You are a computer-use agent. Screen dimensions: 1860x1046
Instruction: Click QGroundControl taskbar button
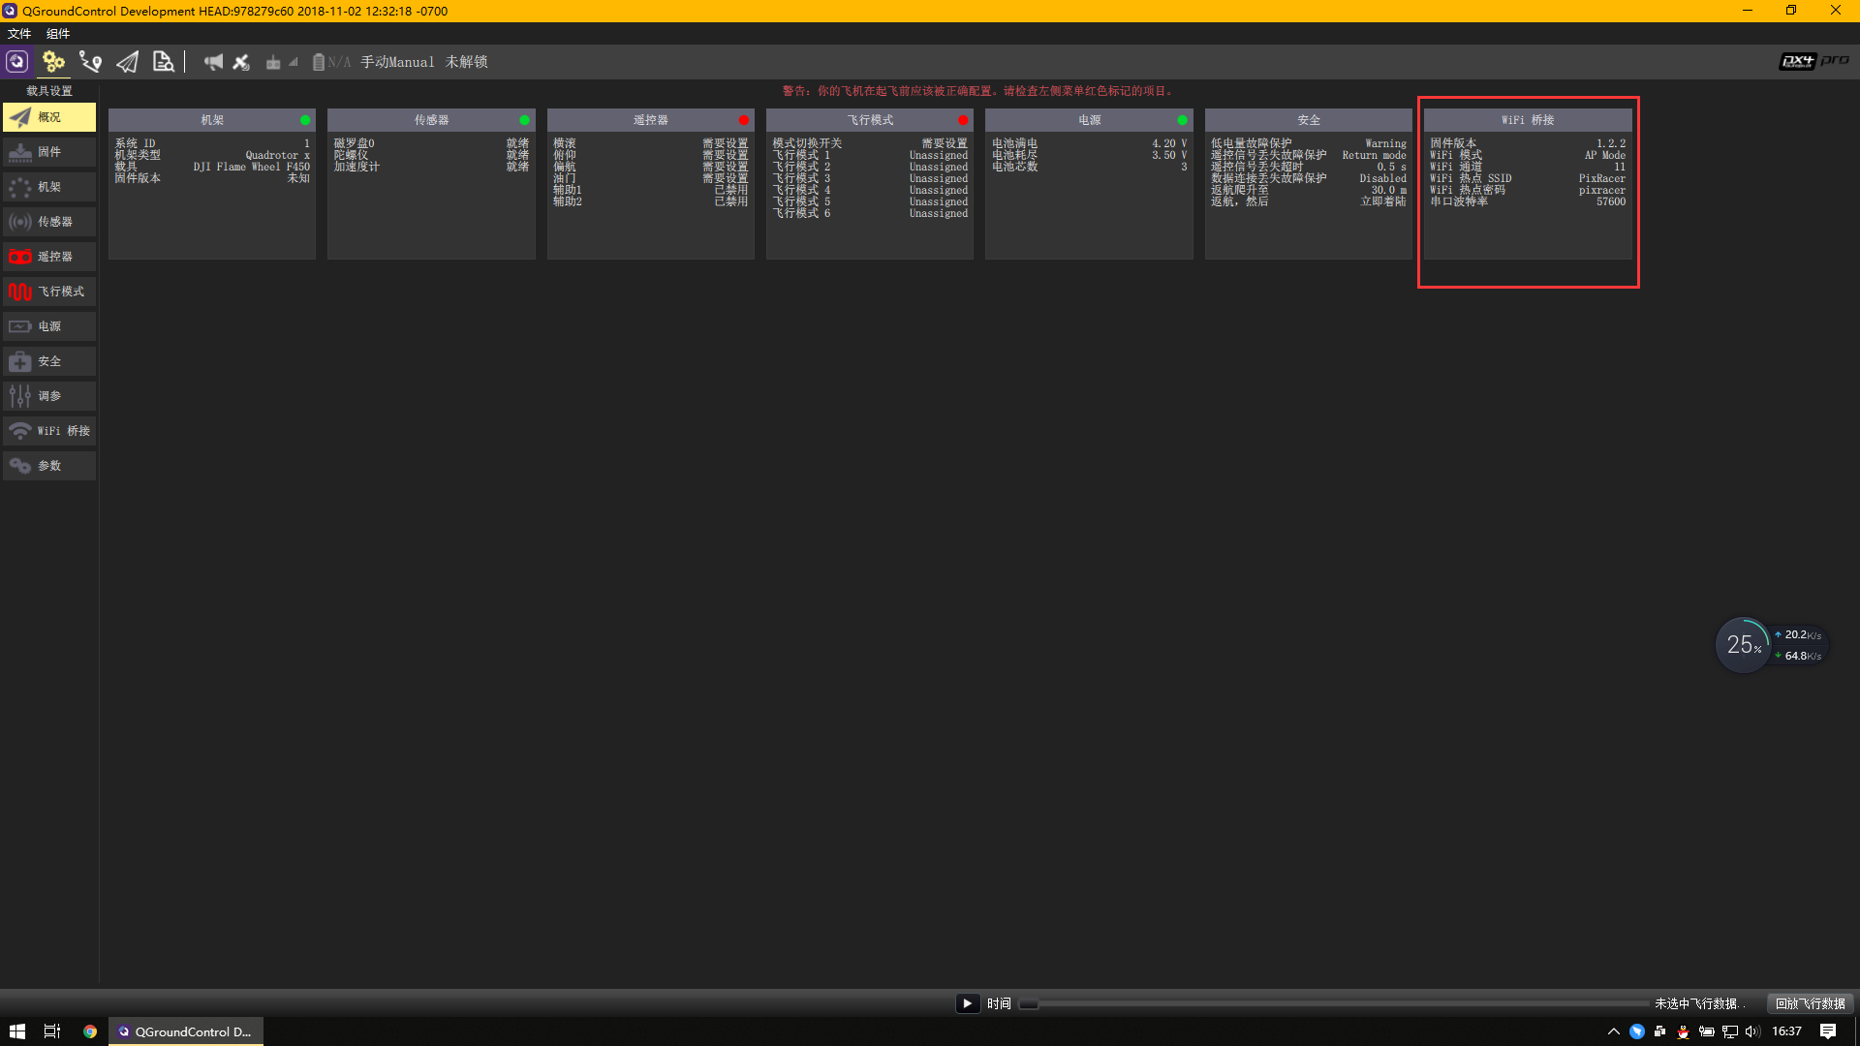point(185,1031)
